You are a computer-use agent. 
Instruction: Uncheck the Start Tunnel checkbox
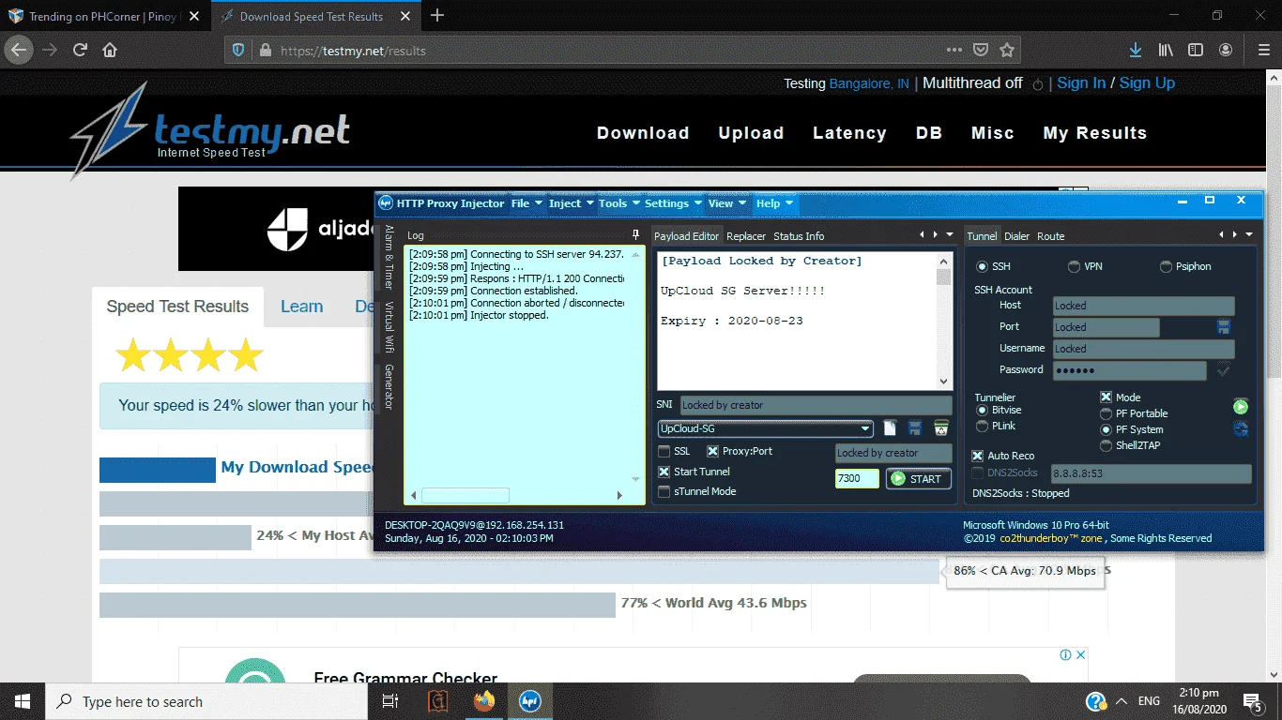click(664, 472)
